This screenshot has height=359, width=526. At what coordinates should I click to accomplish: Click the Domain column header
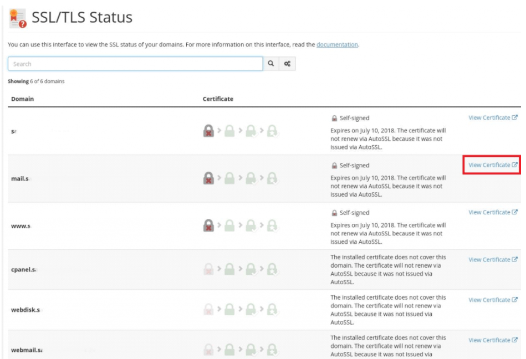(22, 99)
